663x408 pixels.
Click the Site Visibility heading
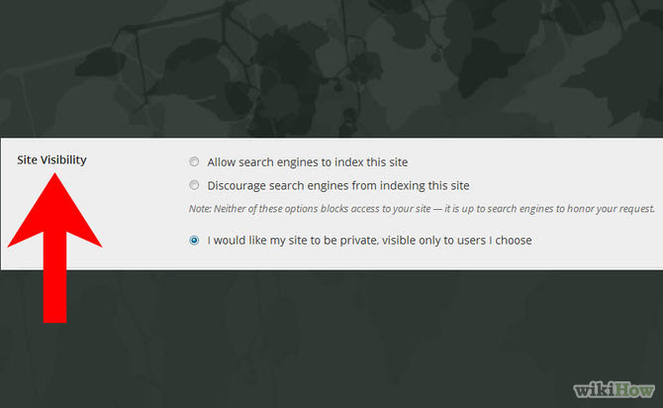[51, 160]
